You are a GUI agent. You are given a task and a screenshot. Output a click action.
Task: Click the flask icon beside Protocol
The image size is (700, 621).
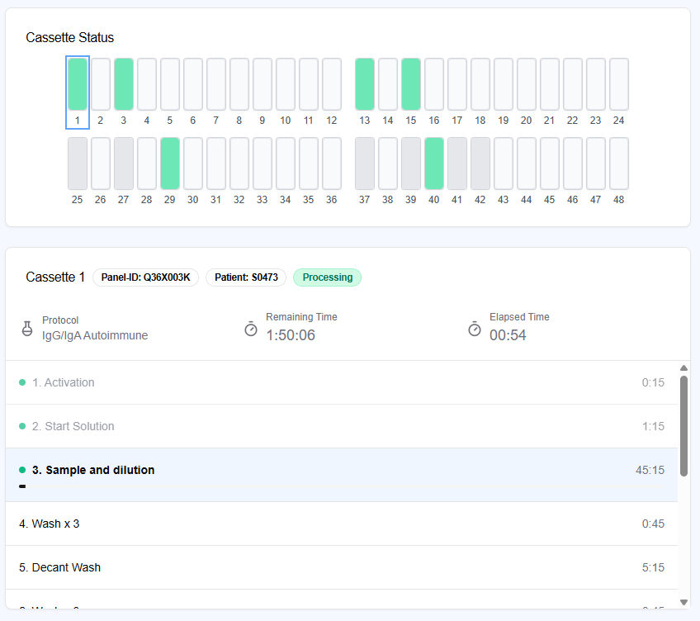[27, 329]
